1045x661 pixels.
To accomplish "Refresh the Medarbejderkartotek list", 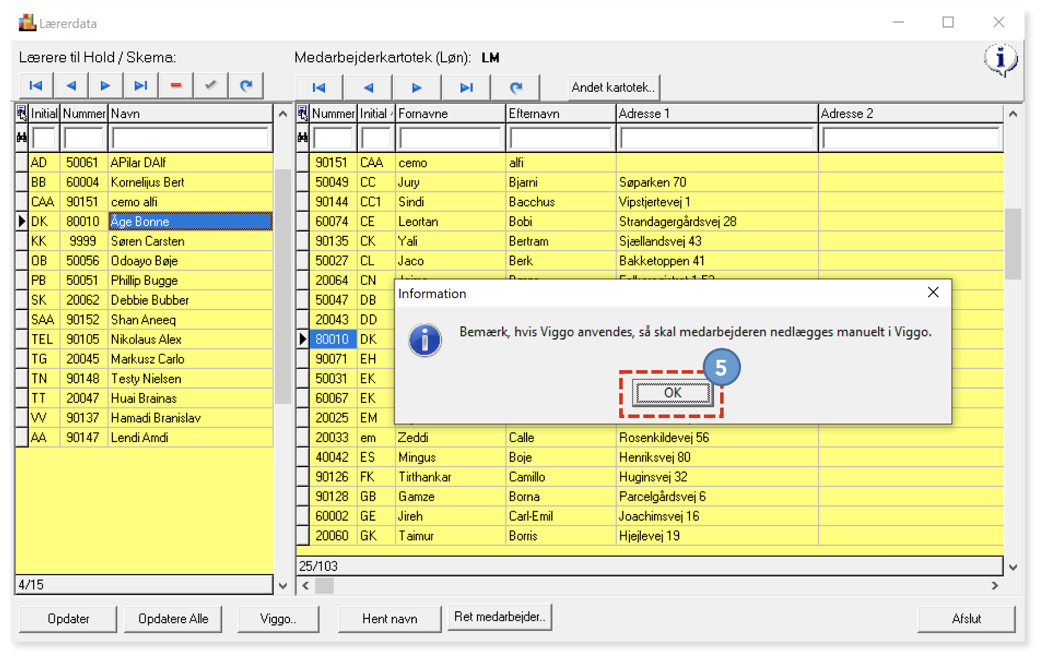I will pos(515,88).
